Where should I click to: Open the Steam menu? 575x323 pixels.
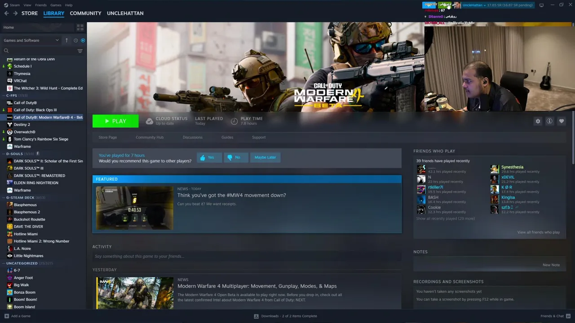[x=15, y=5]
